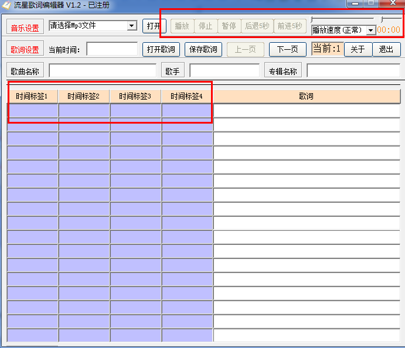Screen dimensions: 405x348
Task: Click the 后退5秒 rewind button
Action: pyautogui.click(x=257, y=26)
